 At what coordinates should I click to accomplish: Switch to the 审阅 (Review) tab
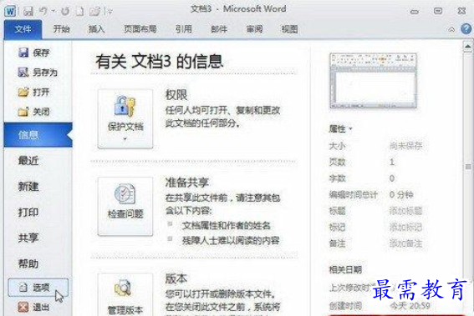[254, 29]
